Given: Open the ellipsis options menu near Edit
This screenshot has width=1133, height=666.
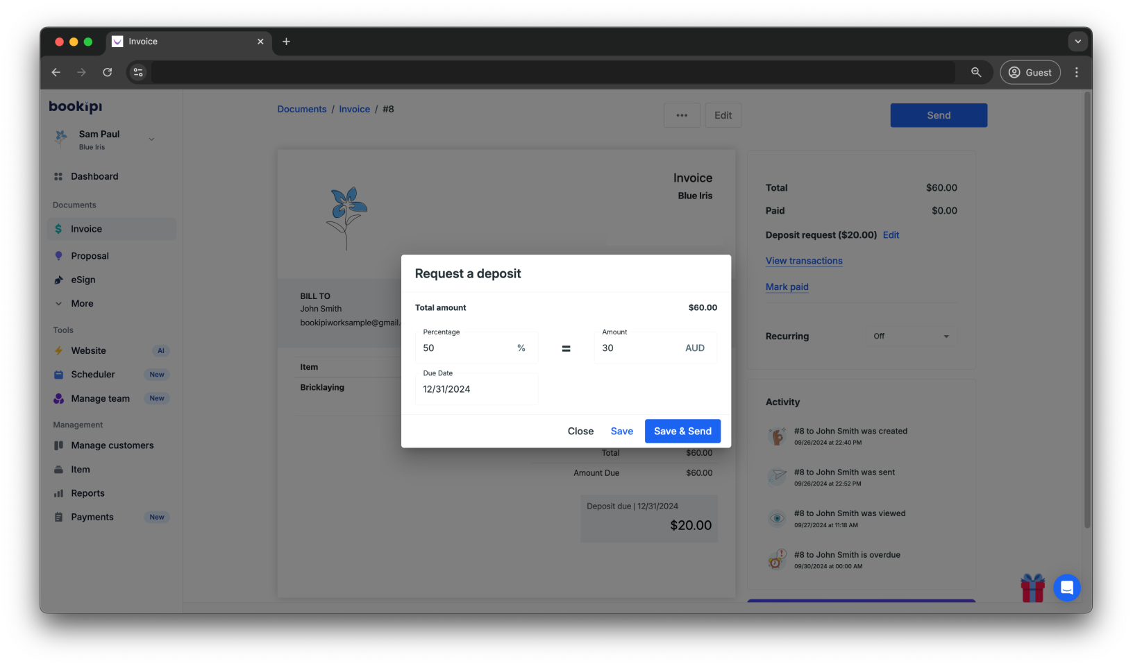Looking at the screenshot, I should click(681, 115).
